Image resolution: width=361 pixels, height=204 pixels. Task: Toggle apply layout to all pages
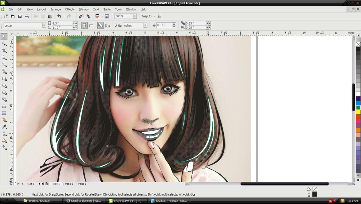[x=101, y=25]
